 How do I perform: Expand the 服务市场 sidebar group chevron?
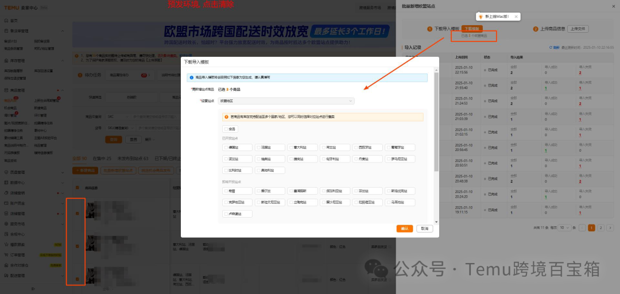pos(63,224)
